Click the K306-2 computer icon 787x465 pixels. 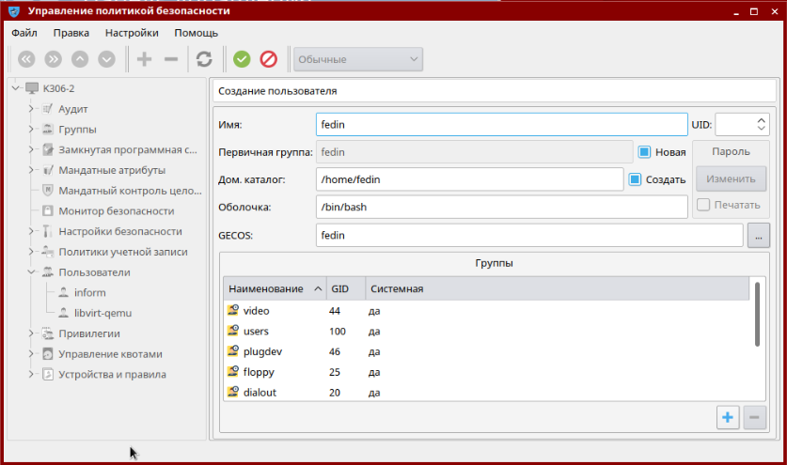coord(32,89)
